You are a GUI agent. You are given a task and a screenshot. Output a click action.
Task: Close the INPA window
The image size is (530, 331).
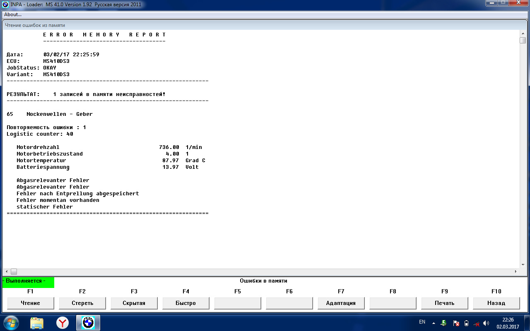(x=518, y=4)
